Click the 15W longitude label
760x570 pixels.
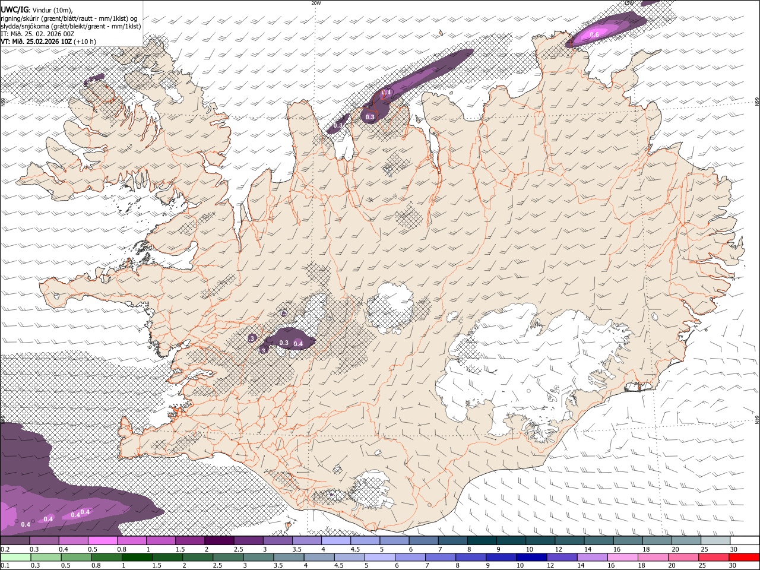pos(629,3)
